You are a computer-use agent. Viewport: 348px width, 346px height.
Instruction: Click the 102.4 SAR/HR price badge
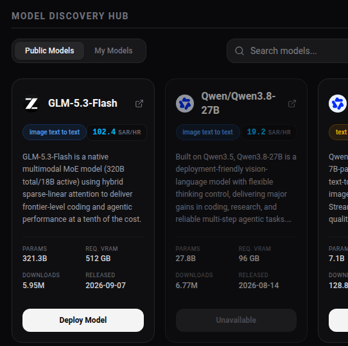(117, 132)
